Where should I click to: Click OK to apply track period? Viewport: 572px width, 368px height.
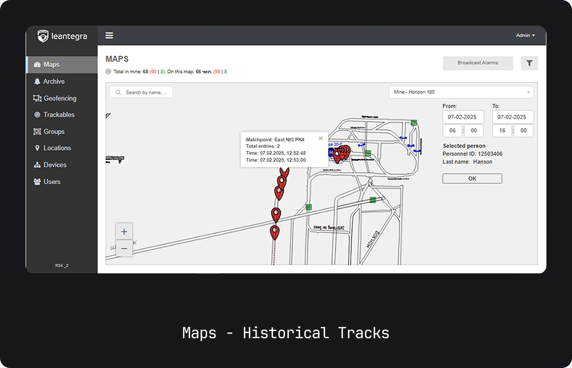point(472,179)
